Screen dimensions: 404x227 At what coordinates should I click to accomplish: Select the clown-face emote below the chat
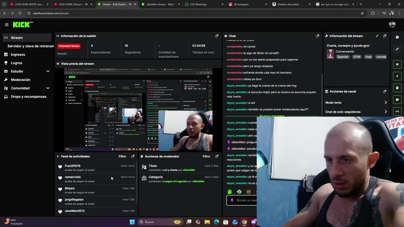pos(239,192)
